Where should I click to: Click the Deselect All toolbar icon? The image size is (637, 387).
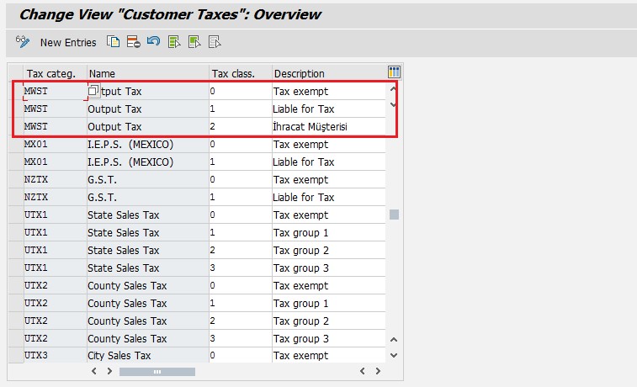pos(215,42)
